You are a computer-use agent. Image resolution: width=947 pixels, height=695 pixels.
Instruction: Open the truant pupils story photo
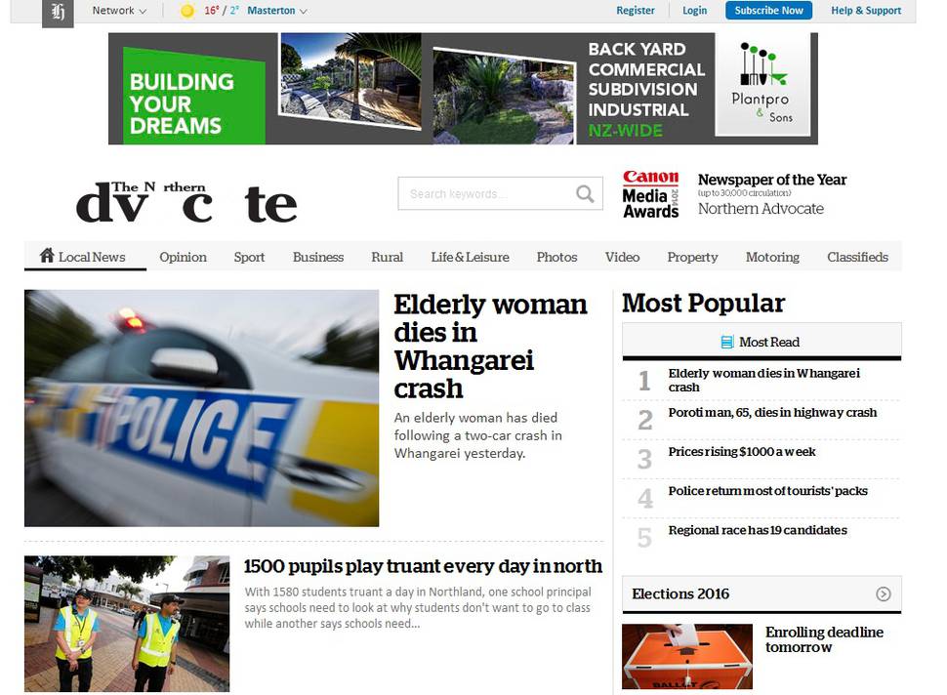tap(127, 624)
